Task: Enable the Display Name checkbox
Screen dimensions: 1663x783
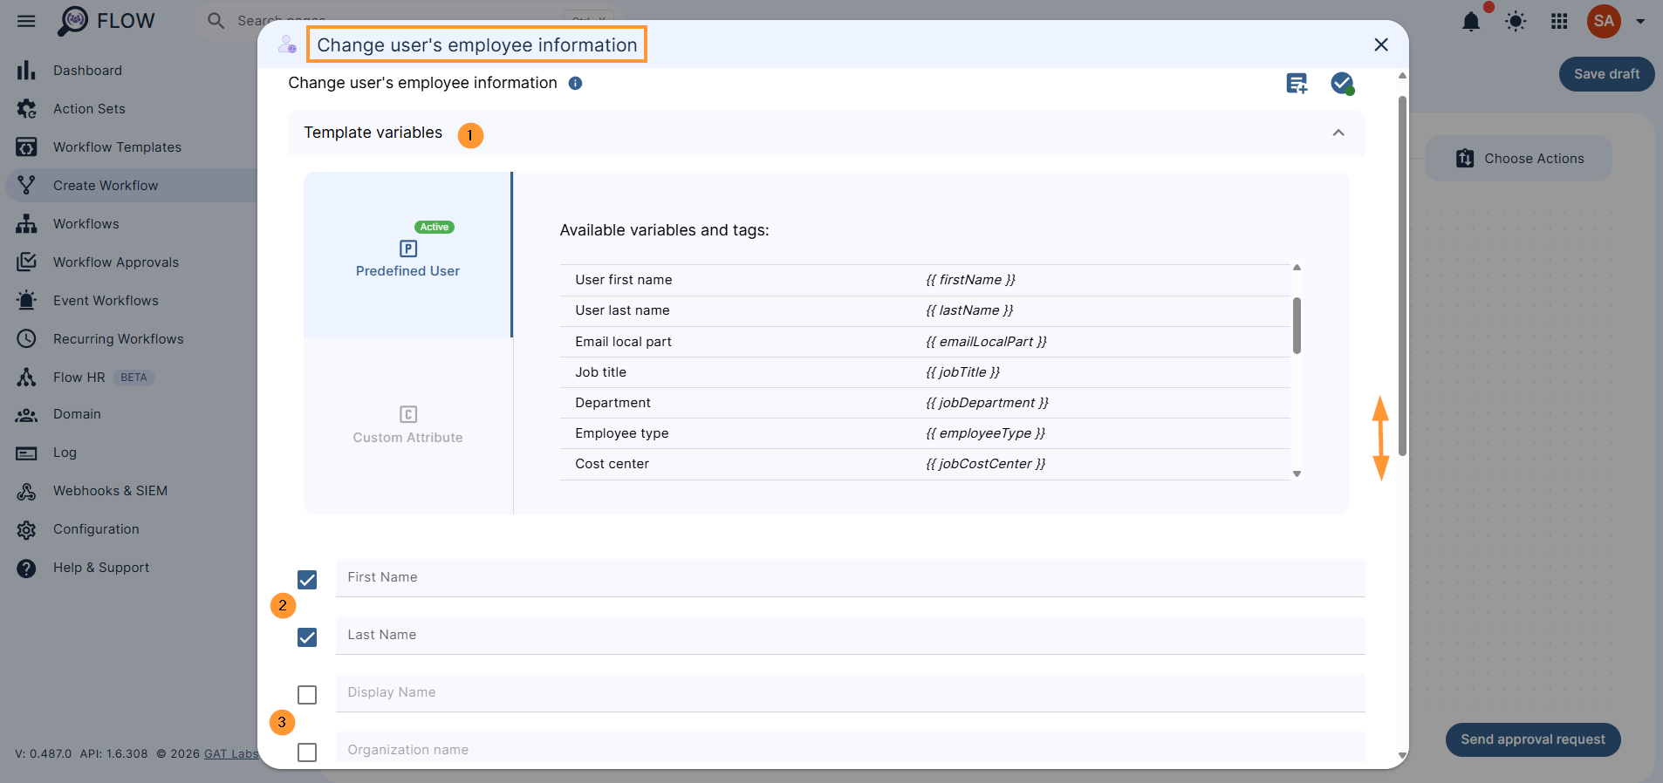Action: 307,695
